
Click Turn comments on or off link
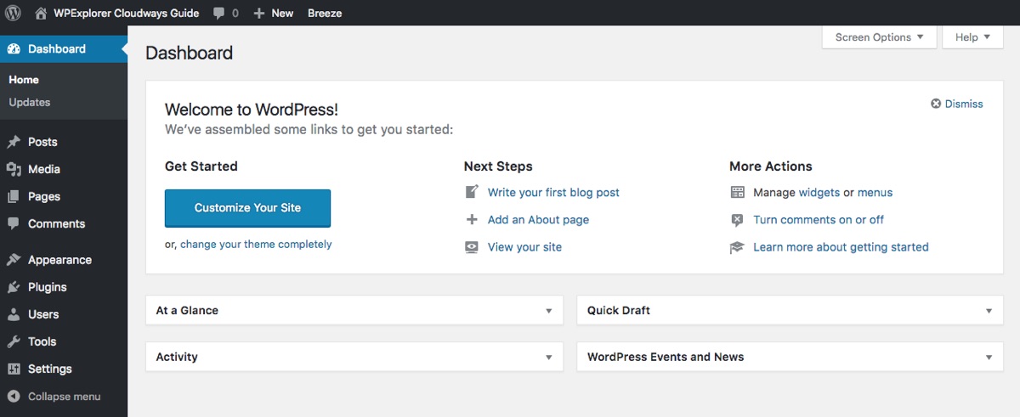coord(819,220)
